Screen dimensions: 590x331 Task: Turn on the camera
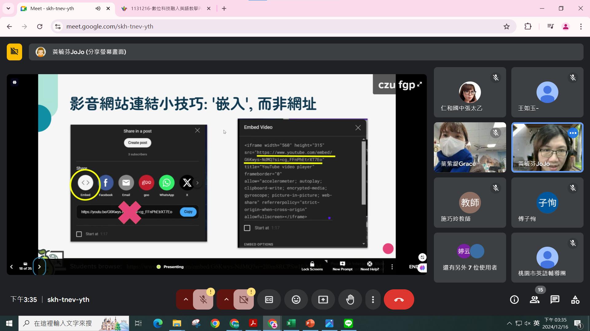point(244,299)
